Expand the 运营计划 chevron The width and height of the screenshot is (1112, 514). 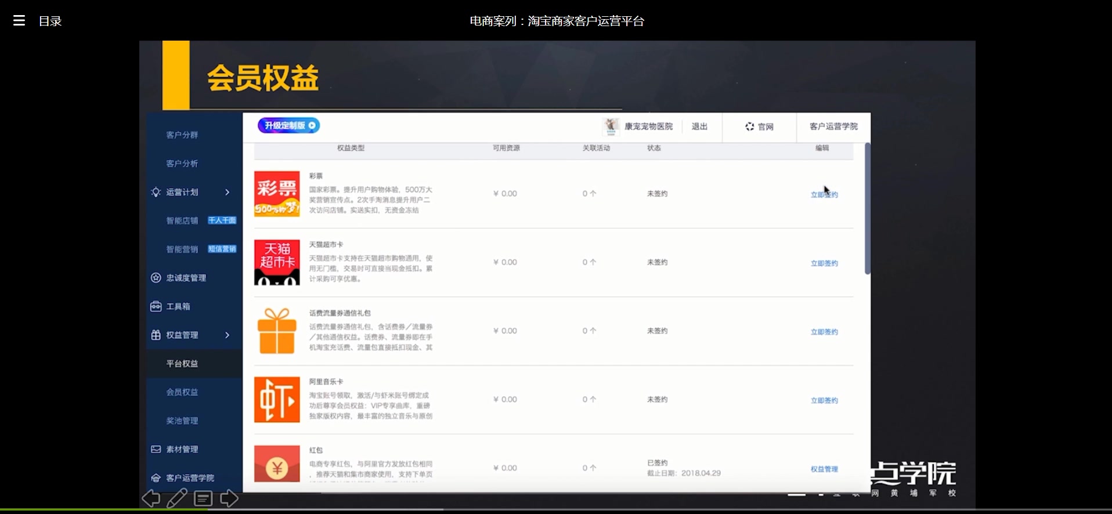pos(228,192)
